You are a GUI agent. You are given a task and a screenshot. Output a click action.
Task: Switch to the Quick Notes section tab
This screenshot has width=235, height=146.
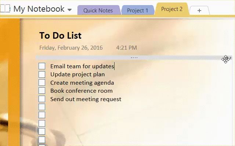point(98,10)
